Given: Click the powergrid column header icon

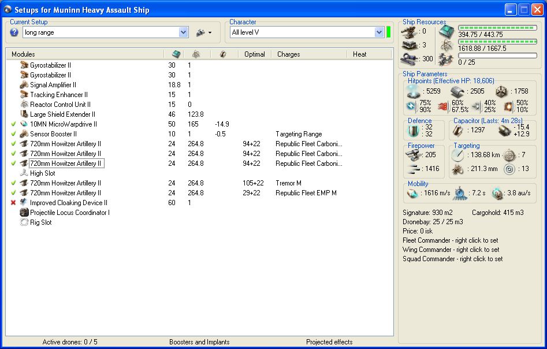Looking at the screenshot, I should click(196, 54).
